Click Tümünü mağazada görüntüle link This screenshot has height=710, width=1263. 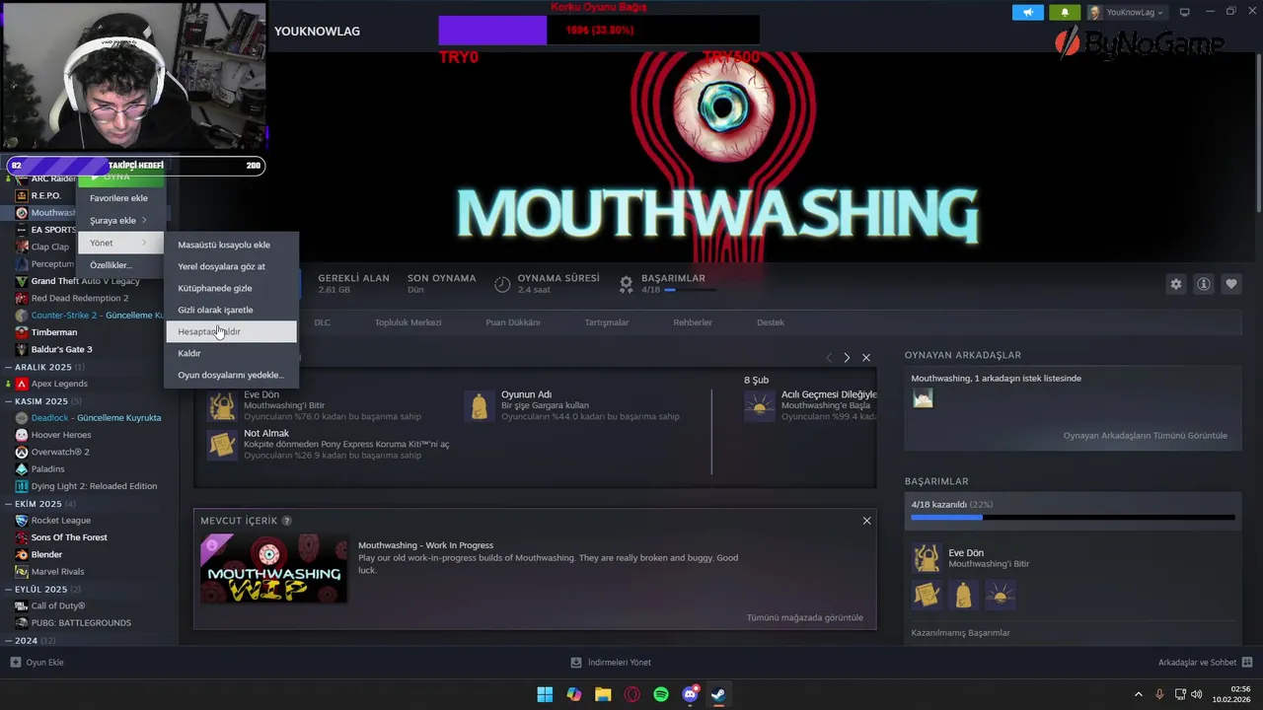tap(804, 617)
